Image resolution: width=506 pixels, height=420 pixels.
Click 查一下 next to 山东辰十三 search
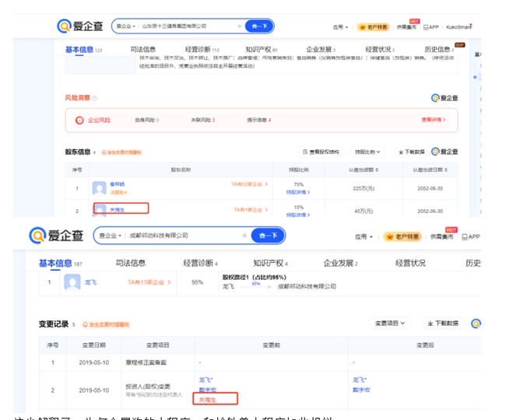click(x=259, y=26)
